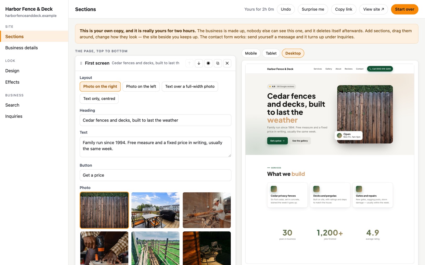Click the Start over button
Screen dimensions: 425x265
pyautogui.click(x=404, y=9)
